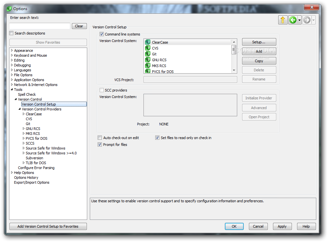Click the Apply button
The image size is (328, 242).
click(x=282, y=226)
